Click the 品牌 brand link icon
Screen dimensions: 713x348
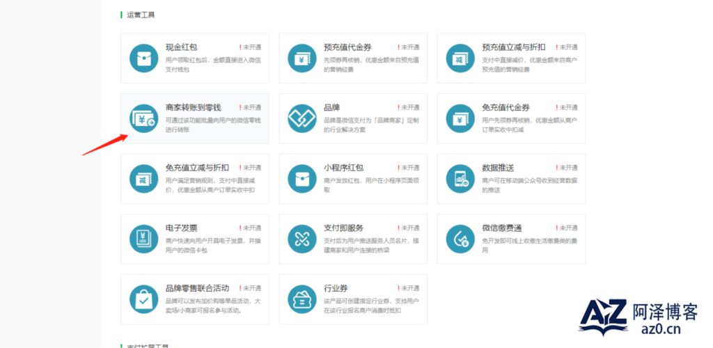pos(302,118)
